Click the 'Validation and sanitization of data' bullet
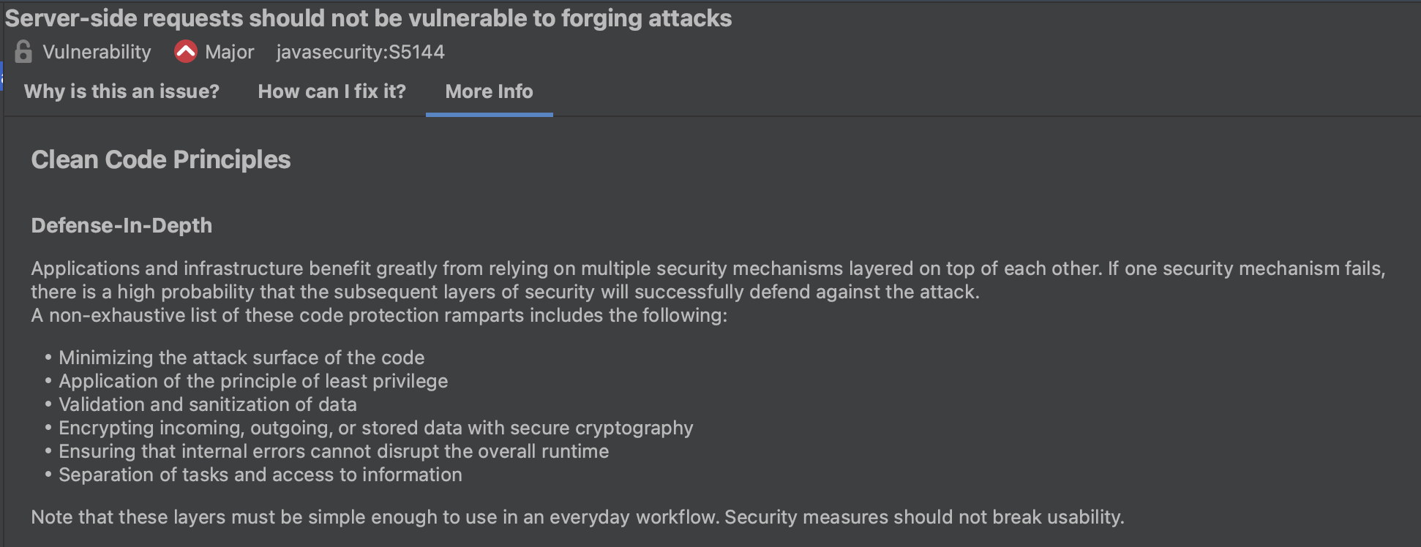Screen dimensions: 1421x547 pyautogui.click(x=208, y=404)
